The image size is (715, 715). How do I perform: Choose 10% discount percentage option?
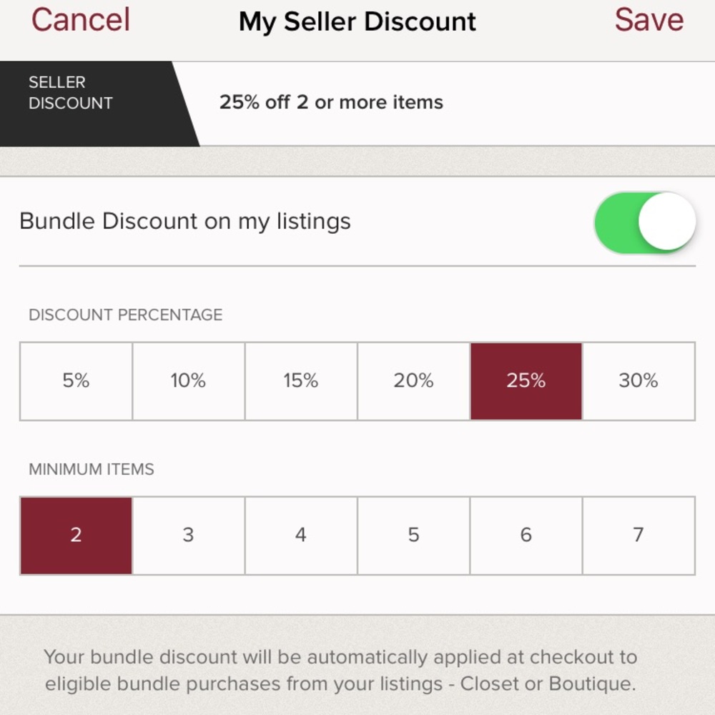[x=189, y=381]
